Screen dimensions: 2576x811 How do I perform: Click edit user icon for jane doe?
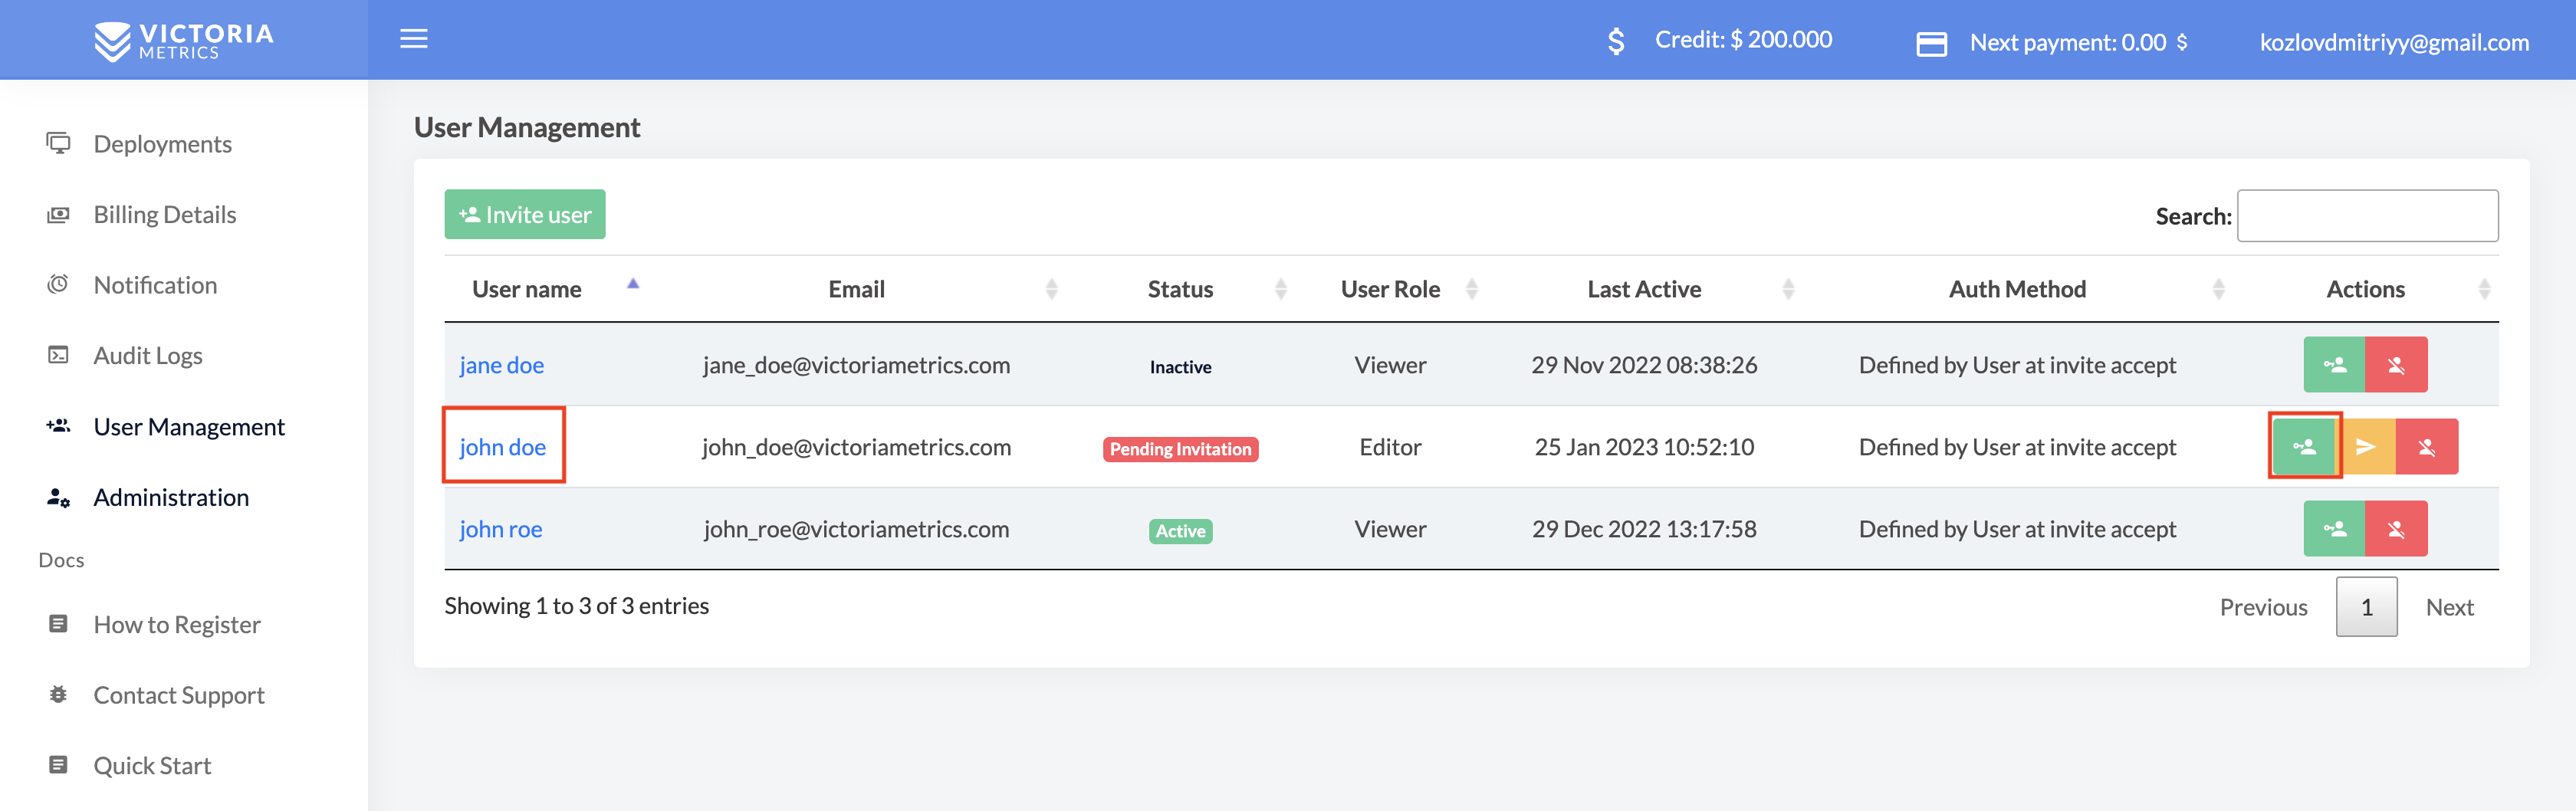(x=2334, y=365)
